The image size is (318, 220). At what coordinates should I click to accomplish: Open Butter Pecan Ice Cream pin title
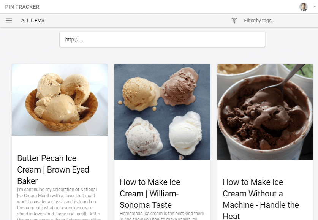point(53,169)
